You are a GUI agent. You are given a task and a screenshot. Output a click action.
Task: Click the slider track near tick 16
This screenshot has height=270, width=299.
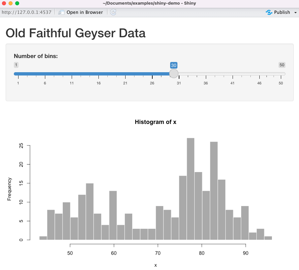click(x=98, y=74)
